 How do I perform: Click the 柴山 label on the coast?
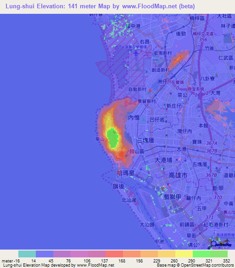coord(100,139)
